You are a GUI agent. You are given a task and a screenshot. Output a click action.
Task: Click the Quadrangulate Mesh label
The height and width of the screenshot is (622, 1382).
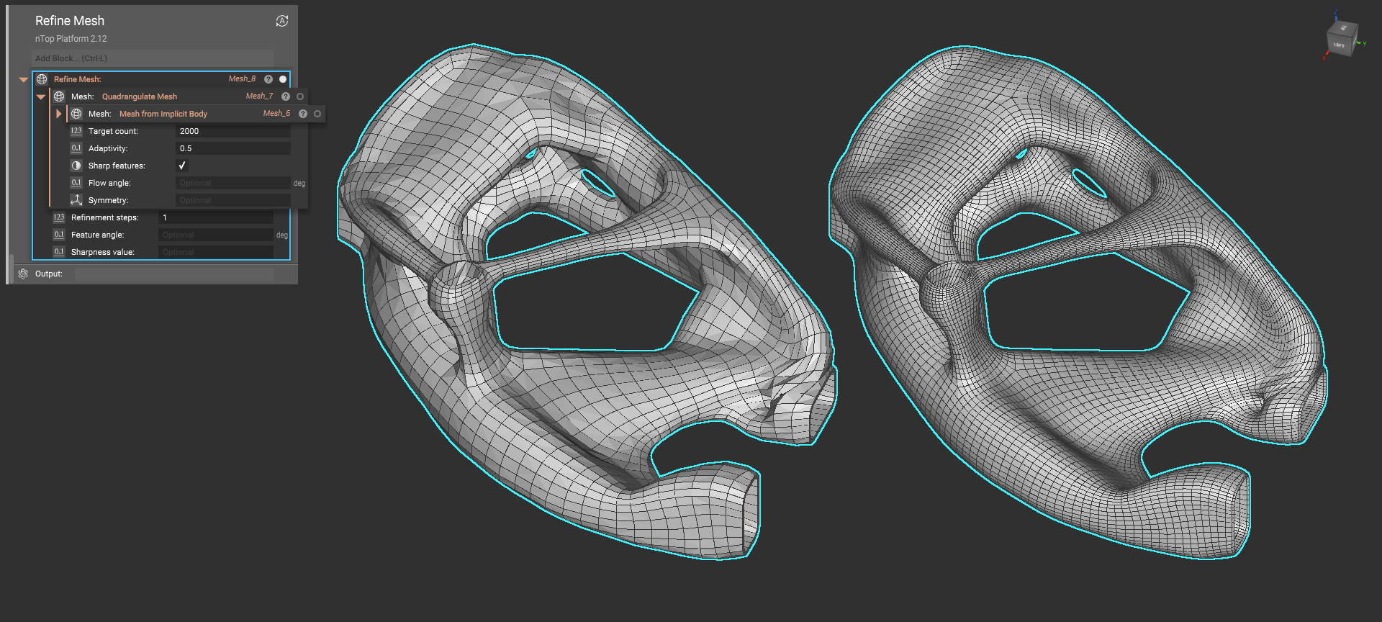point(140,96)
